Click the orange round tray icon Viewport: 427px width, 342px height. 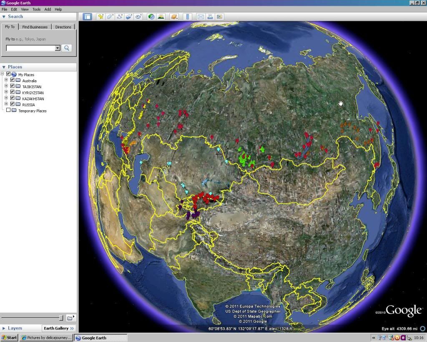point(397,338)
